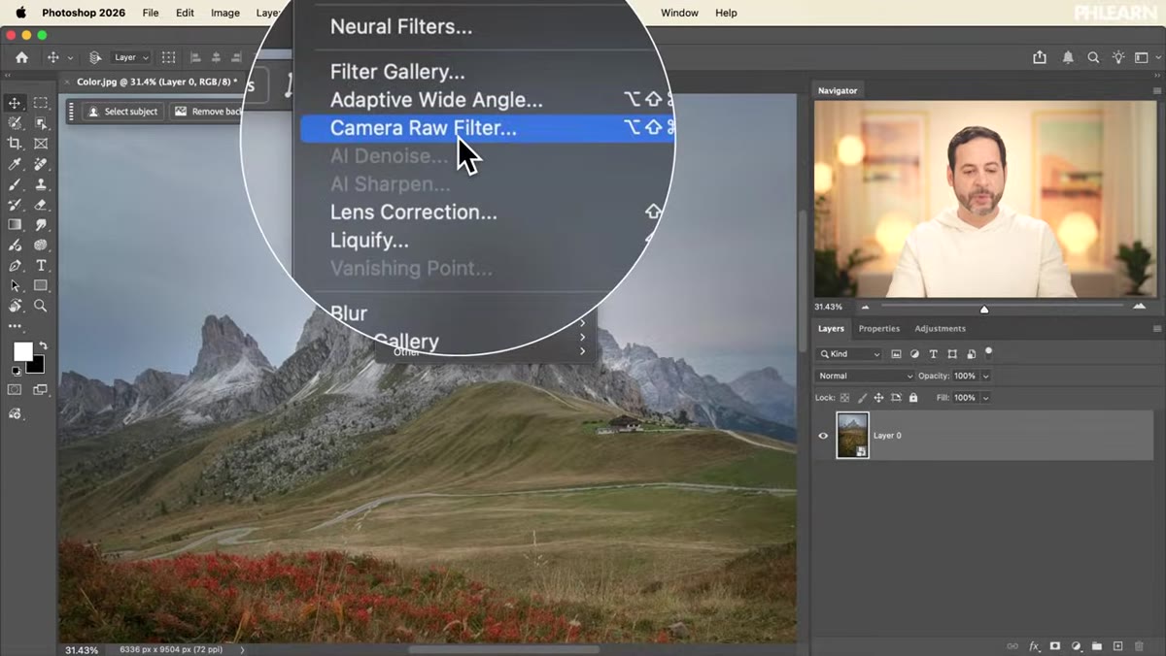Click the Search magnifier at top right
This screenshot has height=656, width=1166.
point(1093,57)
